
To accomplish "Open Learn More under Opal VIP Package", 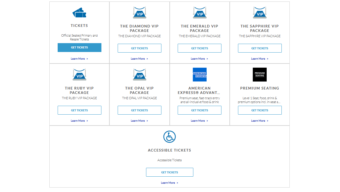I will 139,121.
